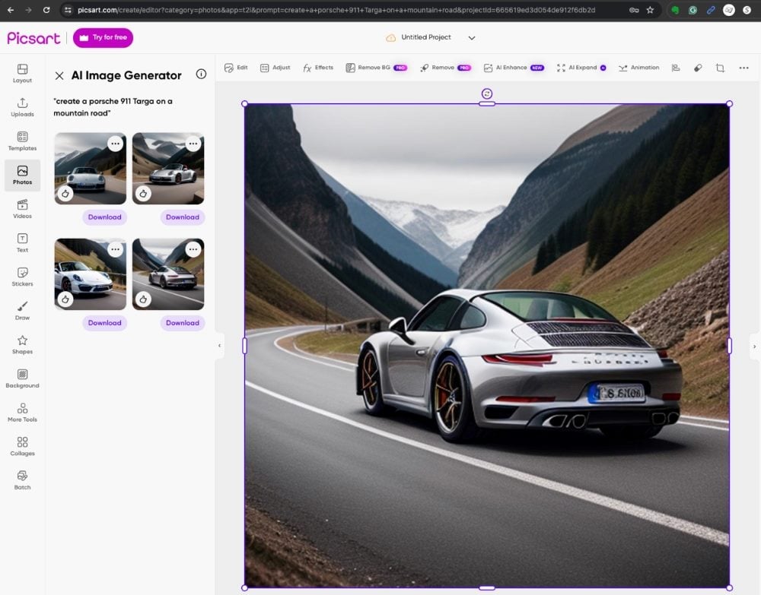Collapse the left canvas panel chevron

tap(221, 346)
